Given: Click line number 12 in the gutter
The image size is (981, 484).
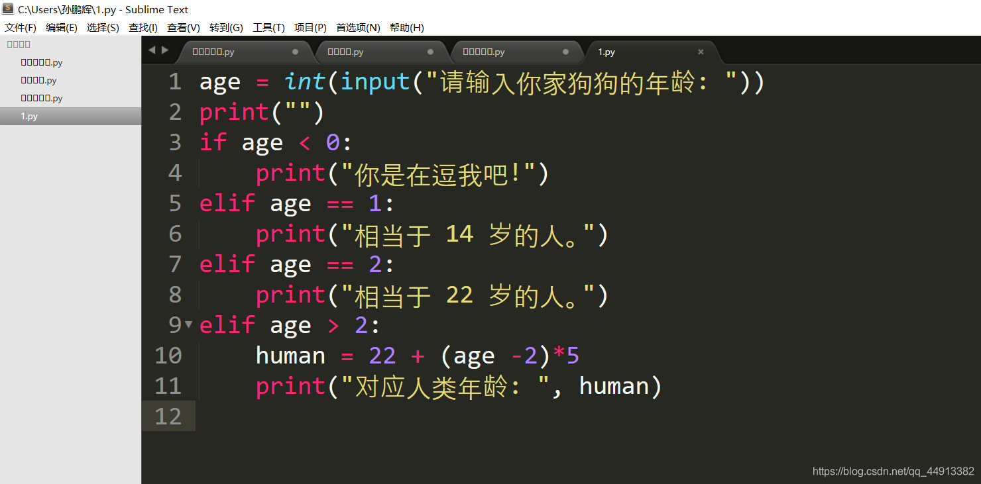Looking at the screenshot, I should pos(168,416).
